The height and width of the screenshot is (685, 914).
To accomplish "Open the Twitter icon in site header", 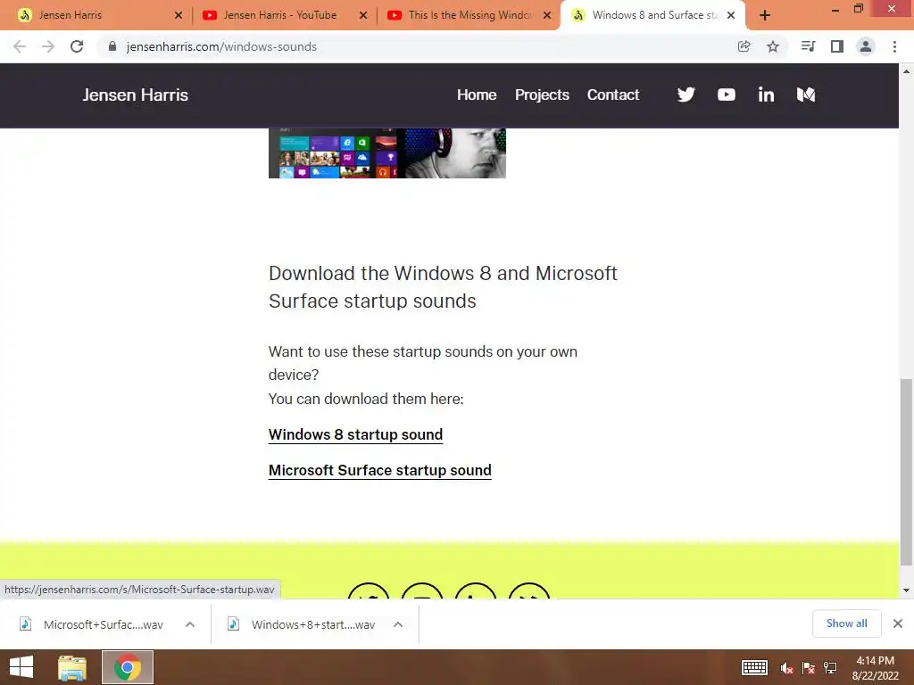I will click(686, 95).
